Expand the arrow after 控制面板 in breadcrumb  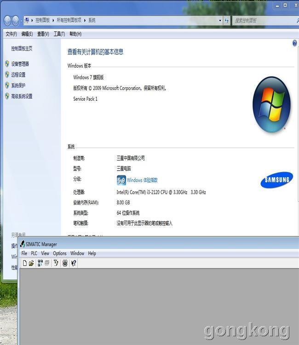[53, 20]
